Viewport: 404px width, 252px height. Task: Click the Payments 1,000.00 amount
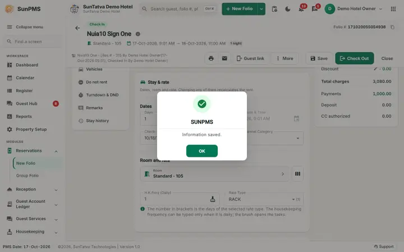(382, 94)
